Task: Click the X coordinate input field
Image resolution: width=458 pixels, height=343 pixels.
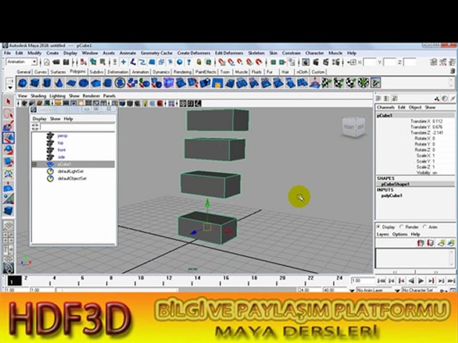Action: point(369,62)
